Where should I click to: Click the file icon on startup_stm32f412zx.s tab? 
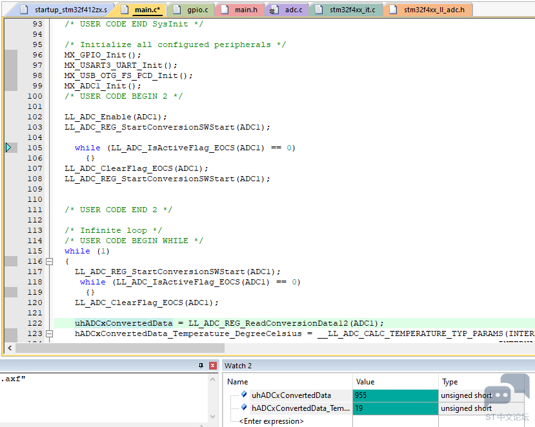pyautogui.click(x=24, y=10)
